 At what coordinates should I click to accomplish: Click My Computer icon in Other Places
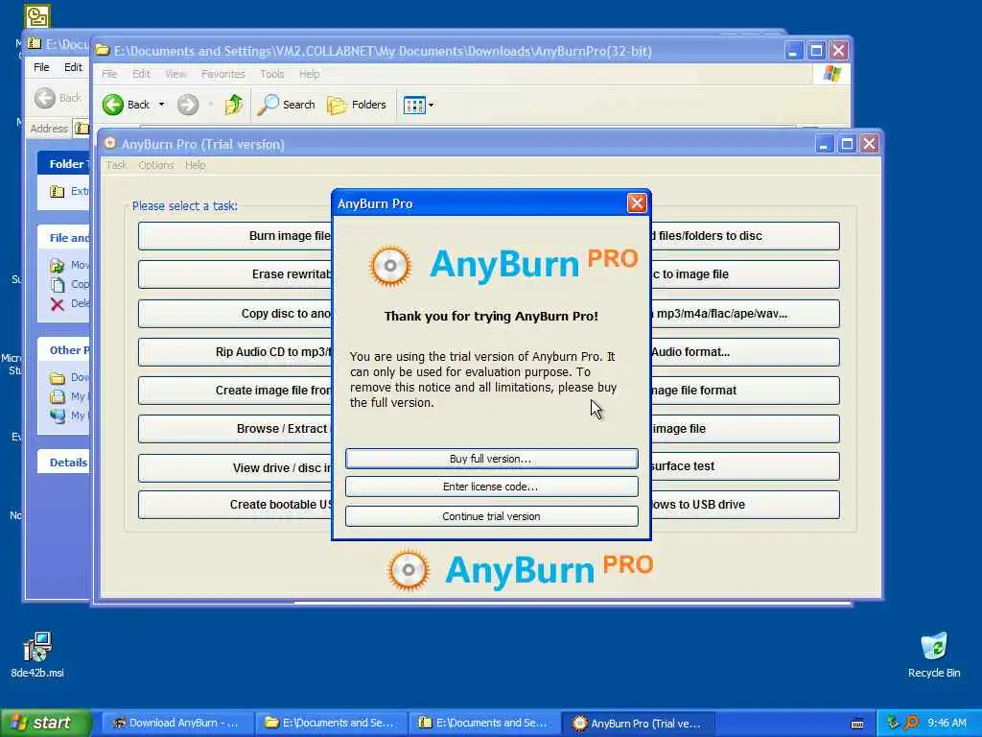[57, 416]
